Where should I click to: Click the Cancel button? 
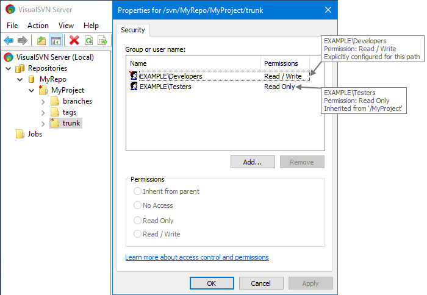click(261, 283)
